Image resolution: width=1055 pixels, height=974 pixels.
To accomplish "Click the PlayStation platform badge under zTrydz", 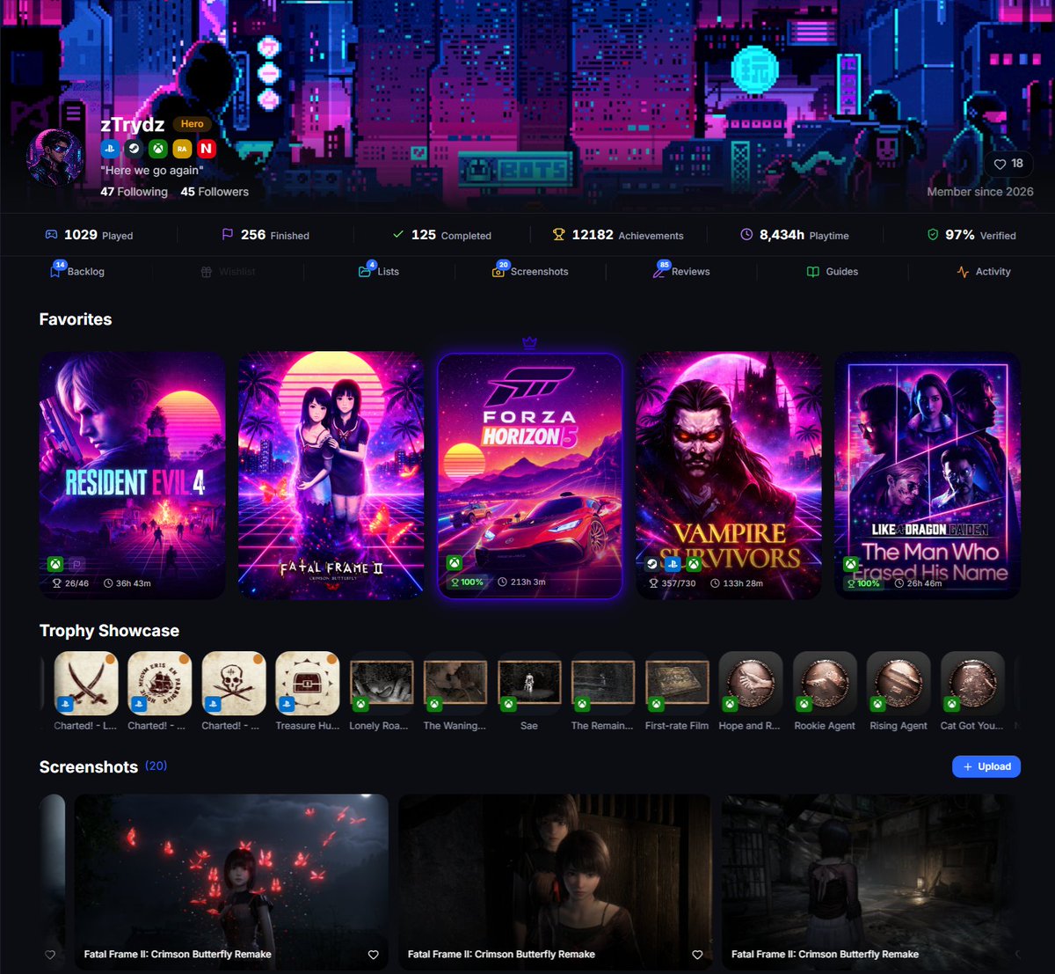I will click(x=110, y=149).
